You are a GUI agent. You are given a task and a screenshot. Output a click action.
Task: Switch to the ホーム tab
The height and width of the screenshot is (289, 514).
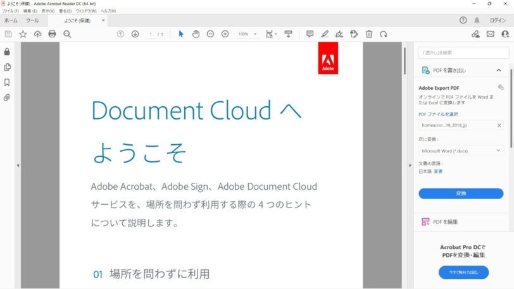[x=11, y=20]
